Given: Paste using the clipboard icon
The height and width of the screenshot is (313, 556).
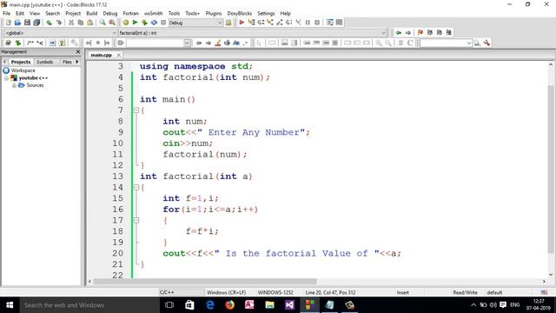Looking at the screenshot, I should (x=90, y=23).
